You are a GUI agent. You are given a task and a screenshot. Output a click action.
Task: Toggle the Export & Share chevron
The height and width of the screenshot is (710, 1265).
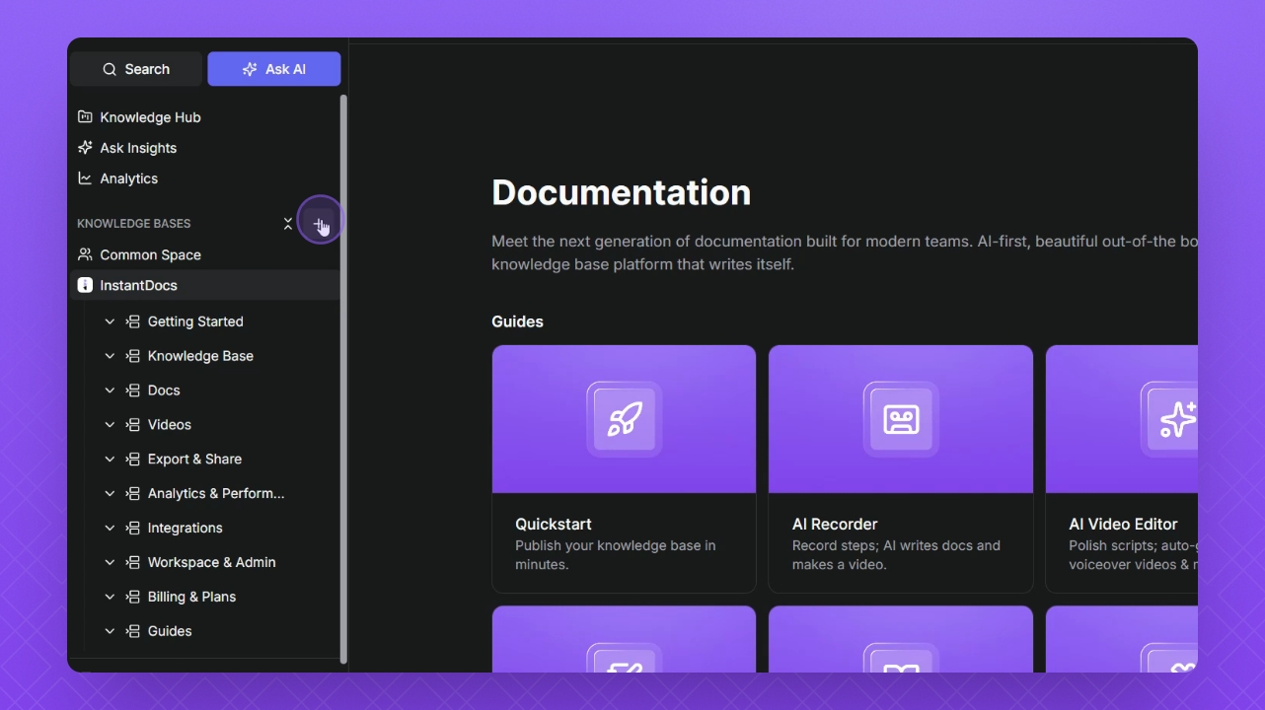(x=110, y=460)
